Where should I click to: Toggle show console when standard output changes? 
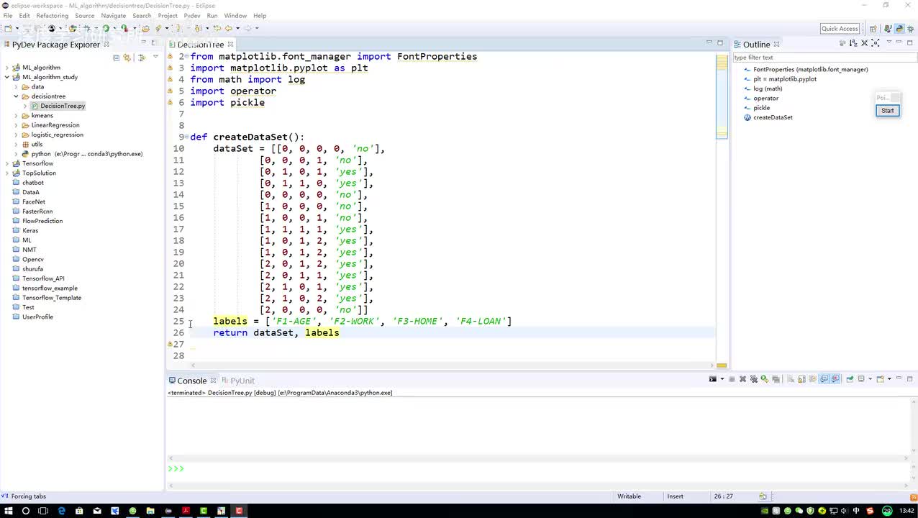click(824, 379)
